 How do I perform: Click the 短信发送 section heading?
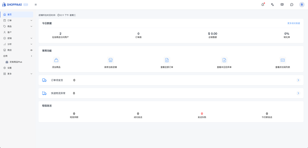coord(47,106)
